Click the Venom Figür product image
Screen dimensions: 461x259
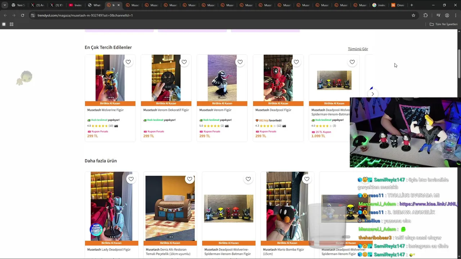(222, 78)
